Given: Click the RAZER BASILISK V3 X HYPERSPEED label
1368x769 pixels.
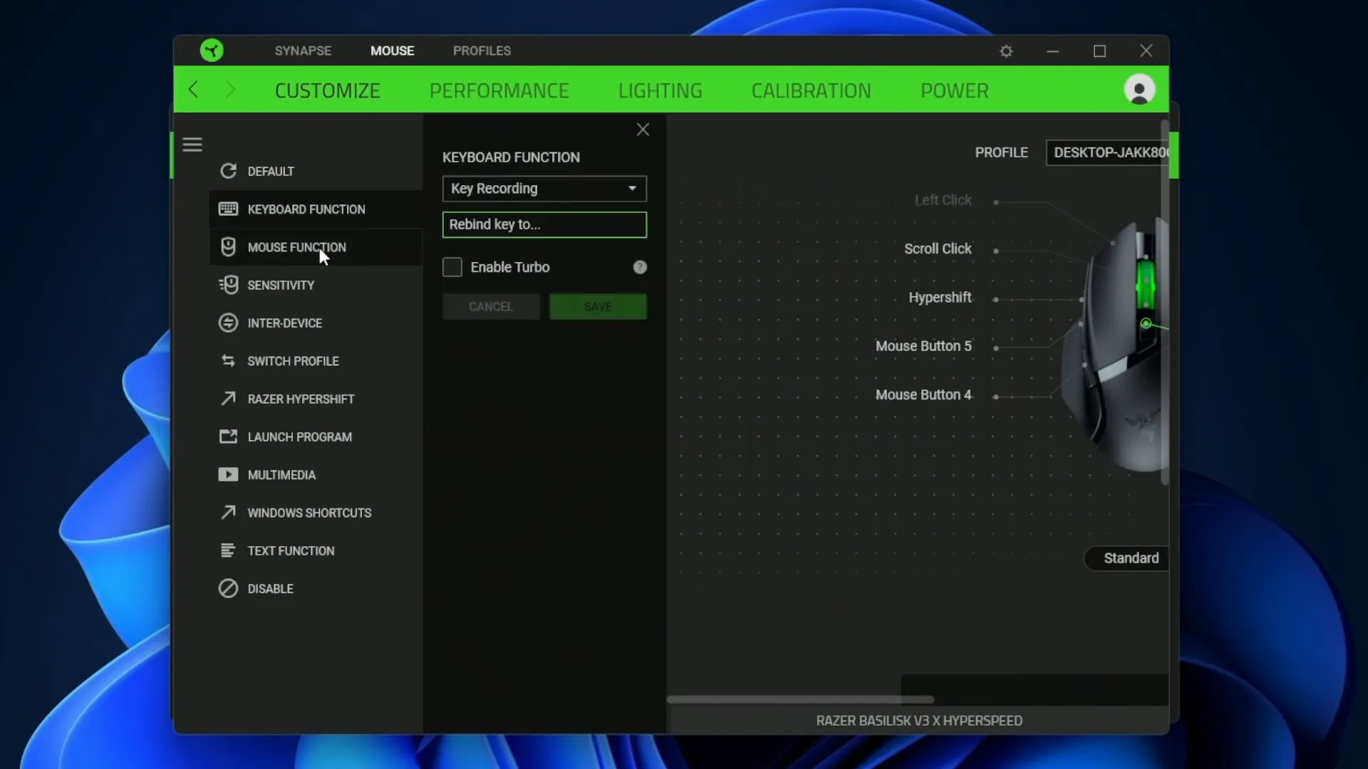Looking at the screenshot, I should pyautogui.click(x=919, y=721).
